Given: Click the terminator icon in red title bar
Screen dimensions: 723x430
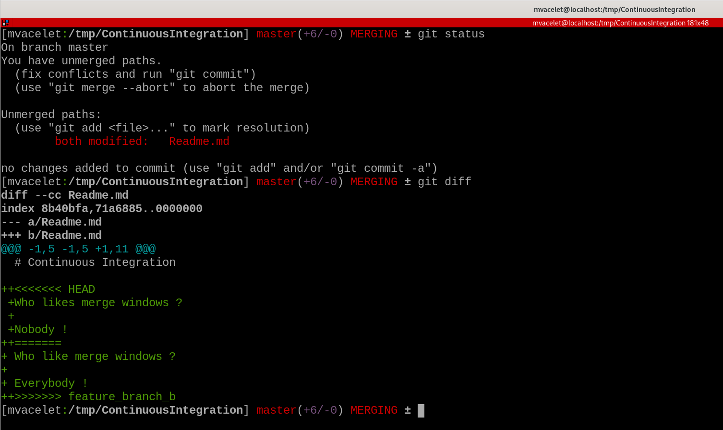Looking at the screenshot, I should pyautogui.click(x=5, y=23).
